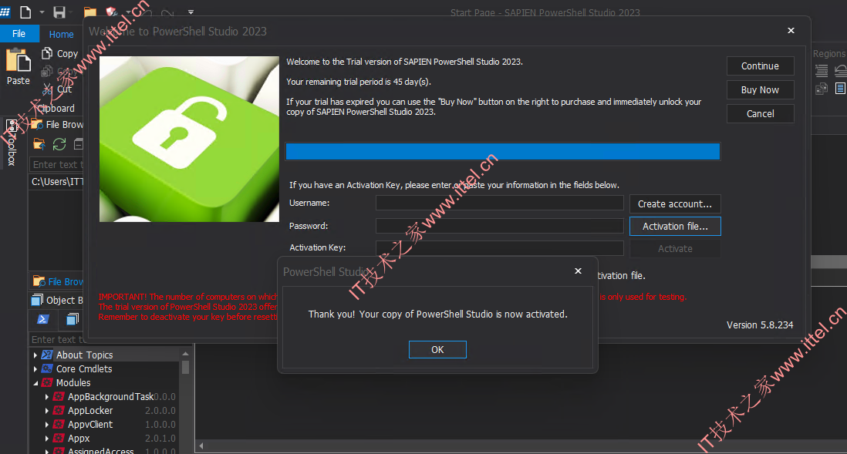Click the AppBackgroundTask module icon
Viewport: 847px width, 454px height.
pos(59,397)
